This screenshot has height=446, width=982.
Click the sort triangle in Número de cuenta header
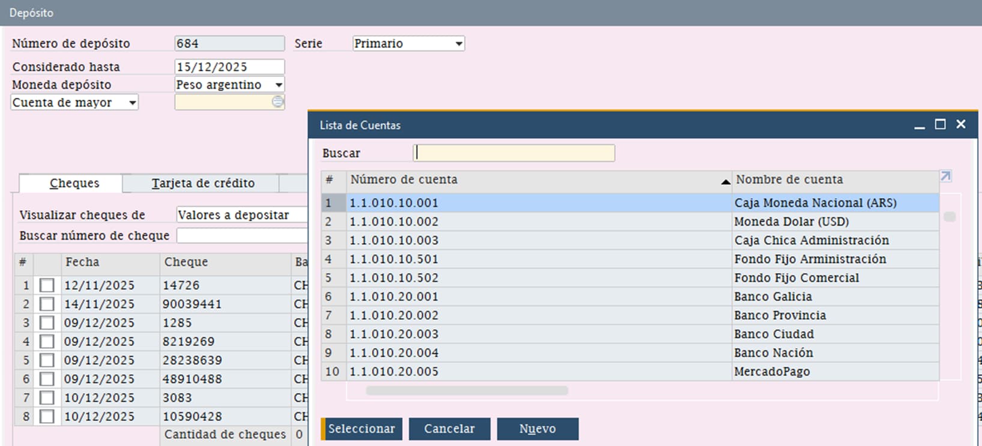725,181
